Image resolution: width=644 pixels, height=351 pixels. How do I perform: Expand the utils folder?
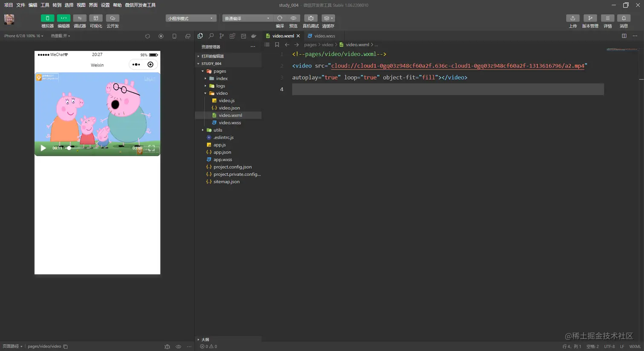click(228, 130)
